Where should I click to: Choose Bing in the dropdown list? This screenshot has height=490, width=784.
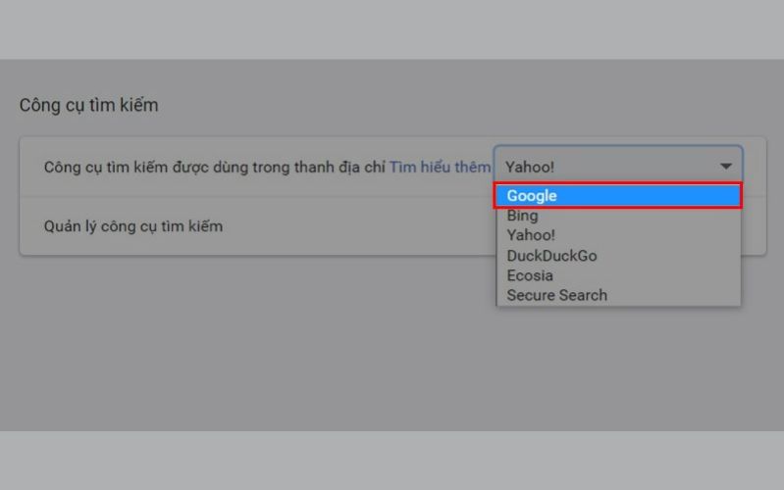618,216
